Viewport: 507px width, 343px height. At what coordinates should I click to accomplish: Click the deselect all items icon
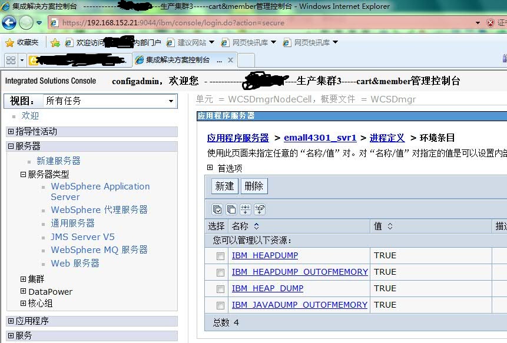click(231, 209)
